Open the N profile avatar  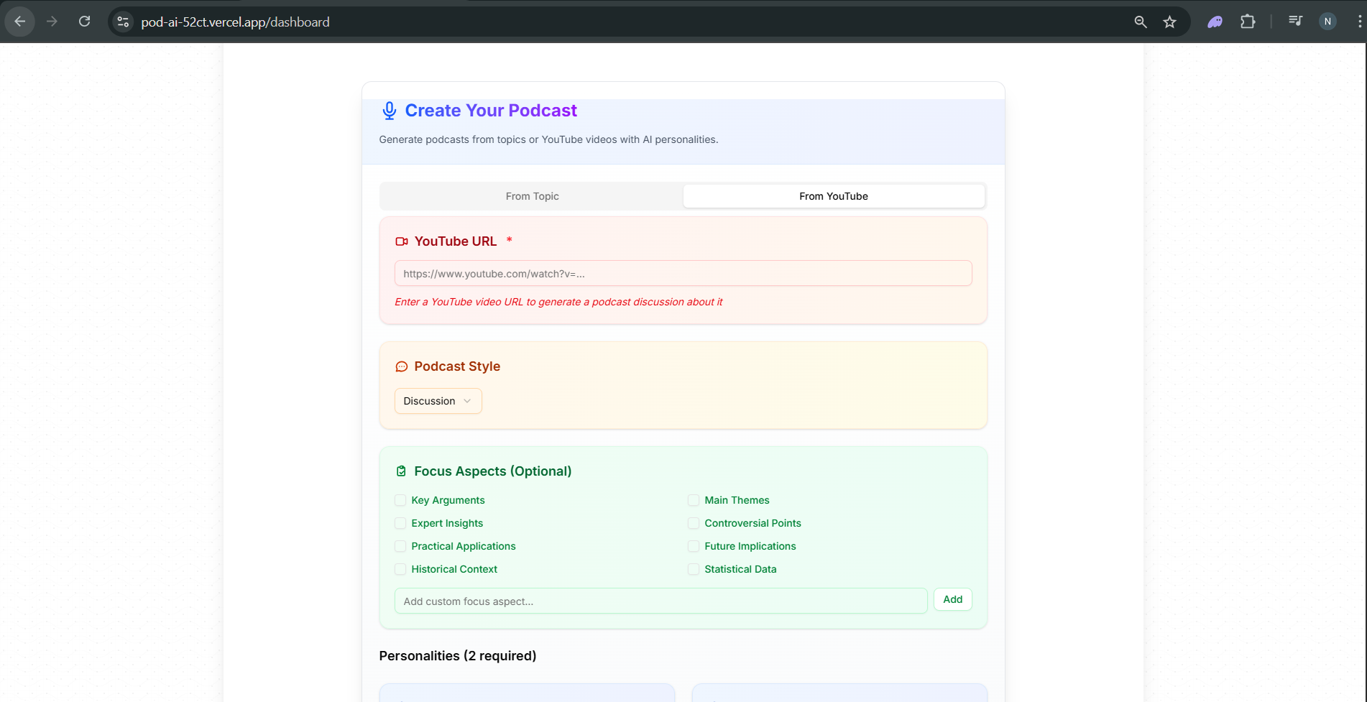(1327, 22)
